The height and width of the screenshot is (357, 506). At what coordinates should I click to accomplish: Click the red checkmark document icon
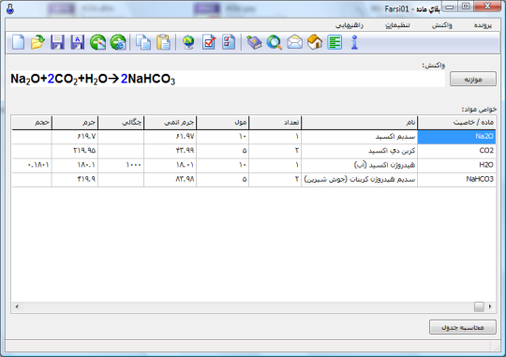(x=209, y=42)
